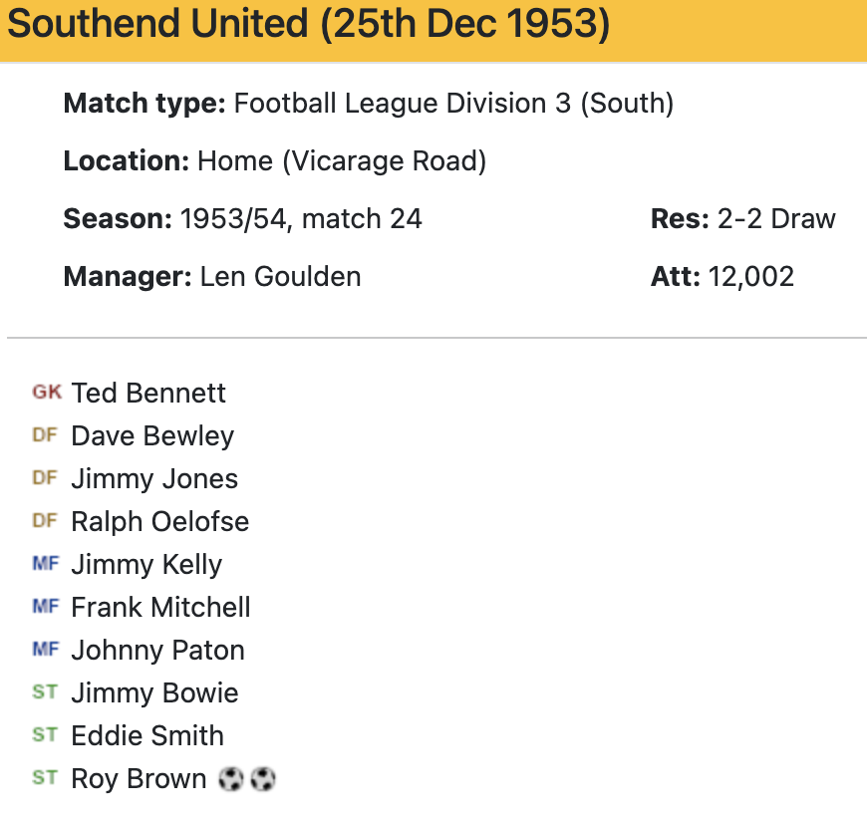This screenshot has height=823, width=867.
Task: Open Roy Brown's player name
Action: [139, 778]
